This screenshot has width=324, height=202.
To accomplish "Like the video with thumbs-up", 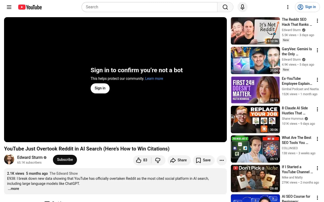I will click(142, 160).
